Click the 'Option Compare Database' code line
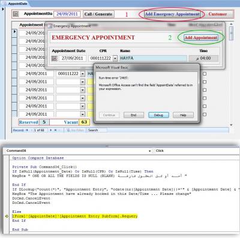This screenshot has width=240, height=238. pyautogui.click(x=38, y=158)
